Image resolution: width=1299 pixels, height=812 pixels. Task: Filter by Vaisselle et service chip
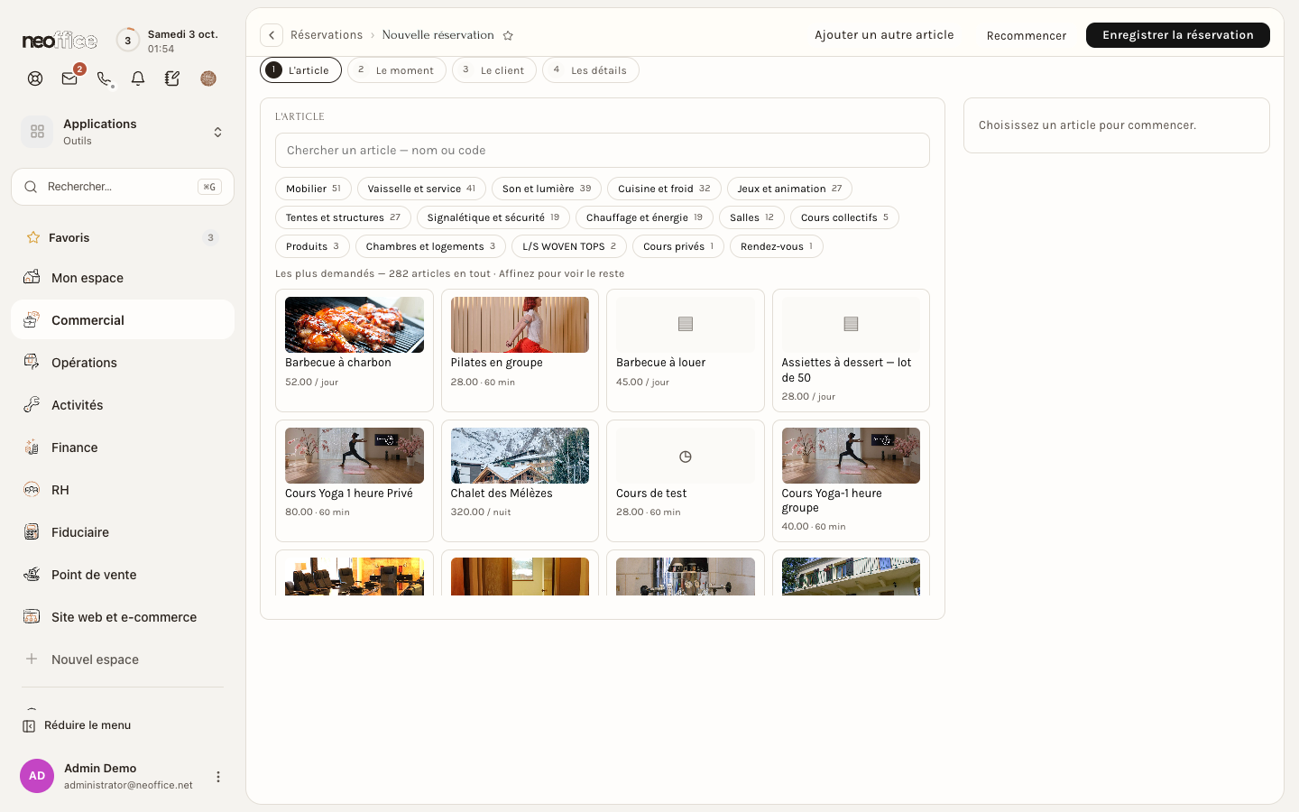click(421, 189)
